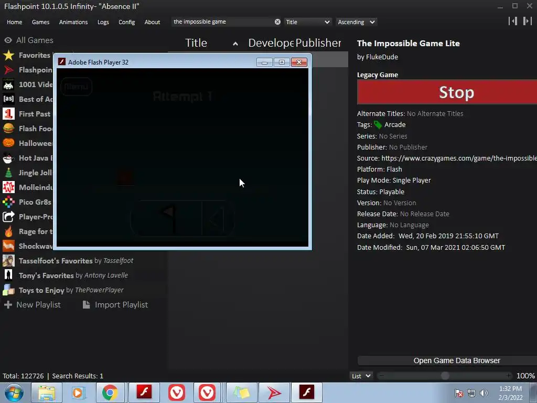
Task: Toggle the All Games eye view
Action: click(8, 40)
